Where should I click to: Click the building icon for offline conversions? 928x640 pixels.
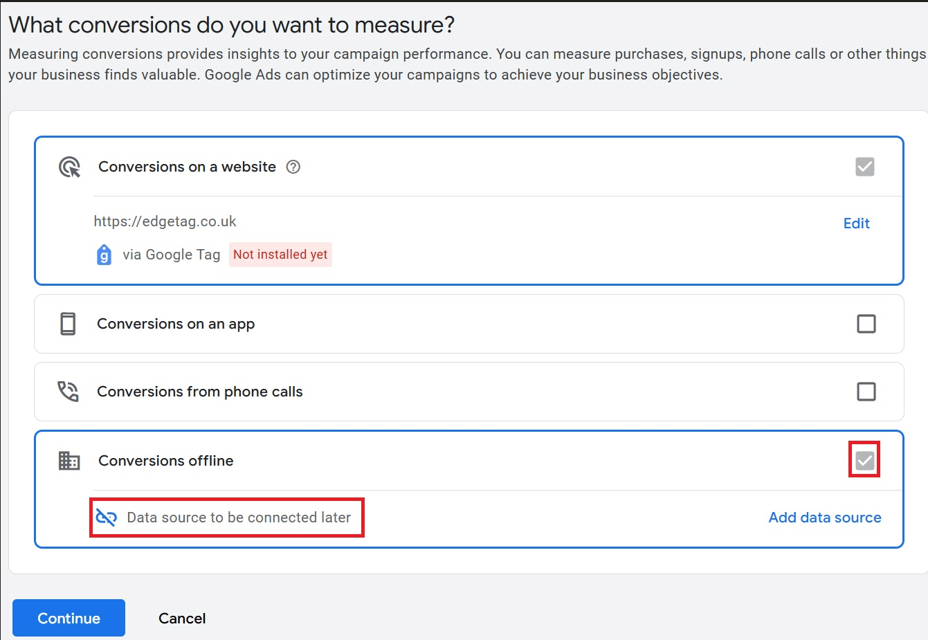point(69,461)
